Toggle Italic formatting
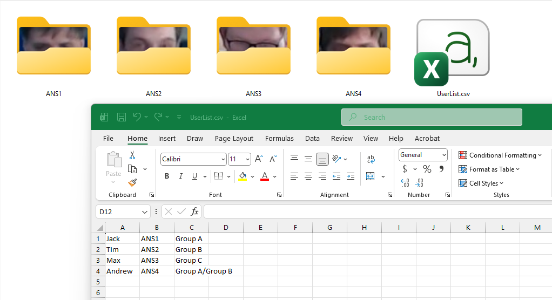This screenshot has height=300, width=552. [x=180, y=176]
